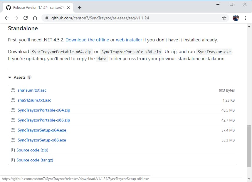Open the Chrome profile avatar

click(x=236, y=18)
